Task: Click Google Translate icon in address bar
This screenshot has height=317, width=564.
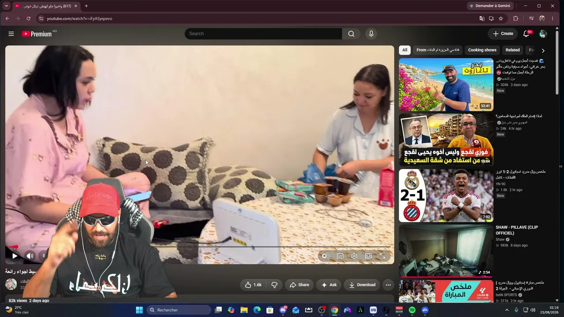Action: coord(482,18)
